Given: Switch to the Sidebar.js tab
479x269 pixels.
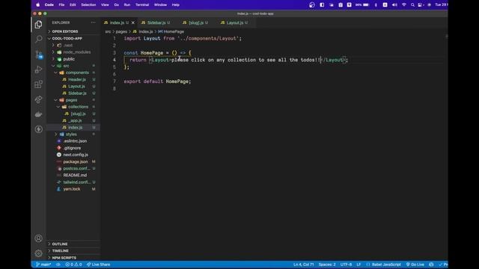Looking at the screenshot, I should tap(156, 23).
